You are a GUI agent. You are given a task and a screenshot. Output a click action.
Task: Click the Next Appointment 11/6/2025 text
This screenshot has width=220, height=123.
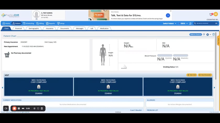[x=32, y=46]
